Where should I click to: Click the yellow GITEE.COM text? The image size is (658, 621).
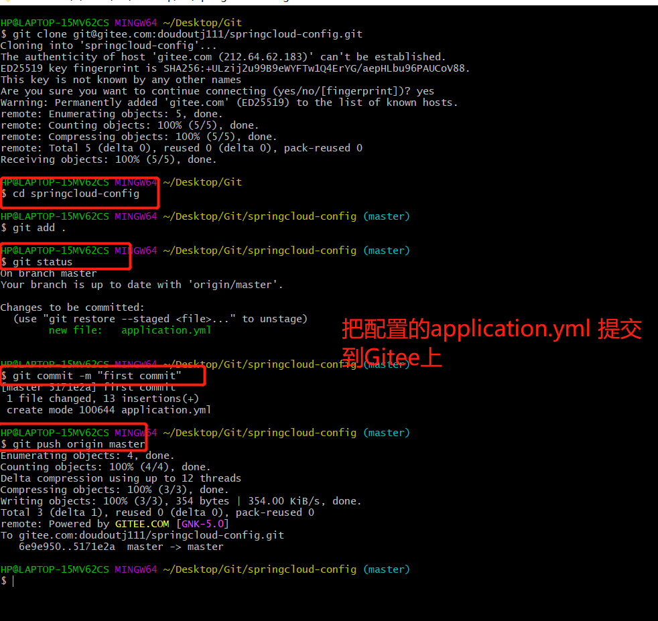tap(142, 524)
